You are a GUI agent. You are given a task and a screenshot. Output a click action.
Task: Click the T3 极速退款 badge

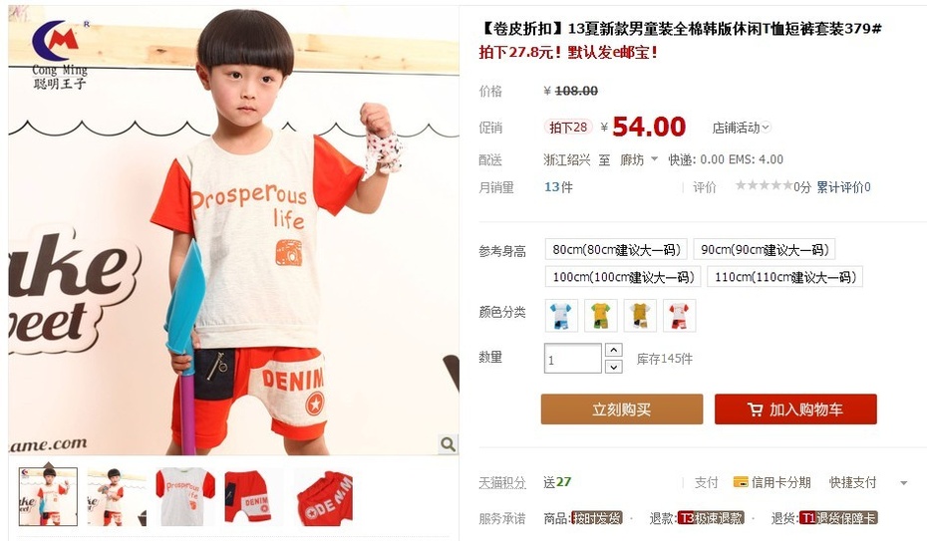click(x=712, y=518)
